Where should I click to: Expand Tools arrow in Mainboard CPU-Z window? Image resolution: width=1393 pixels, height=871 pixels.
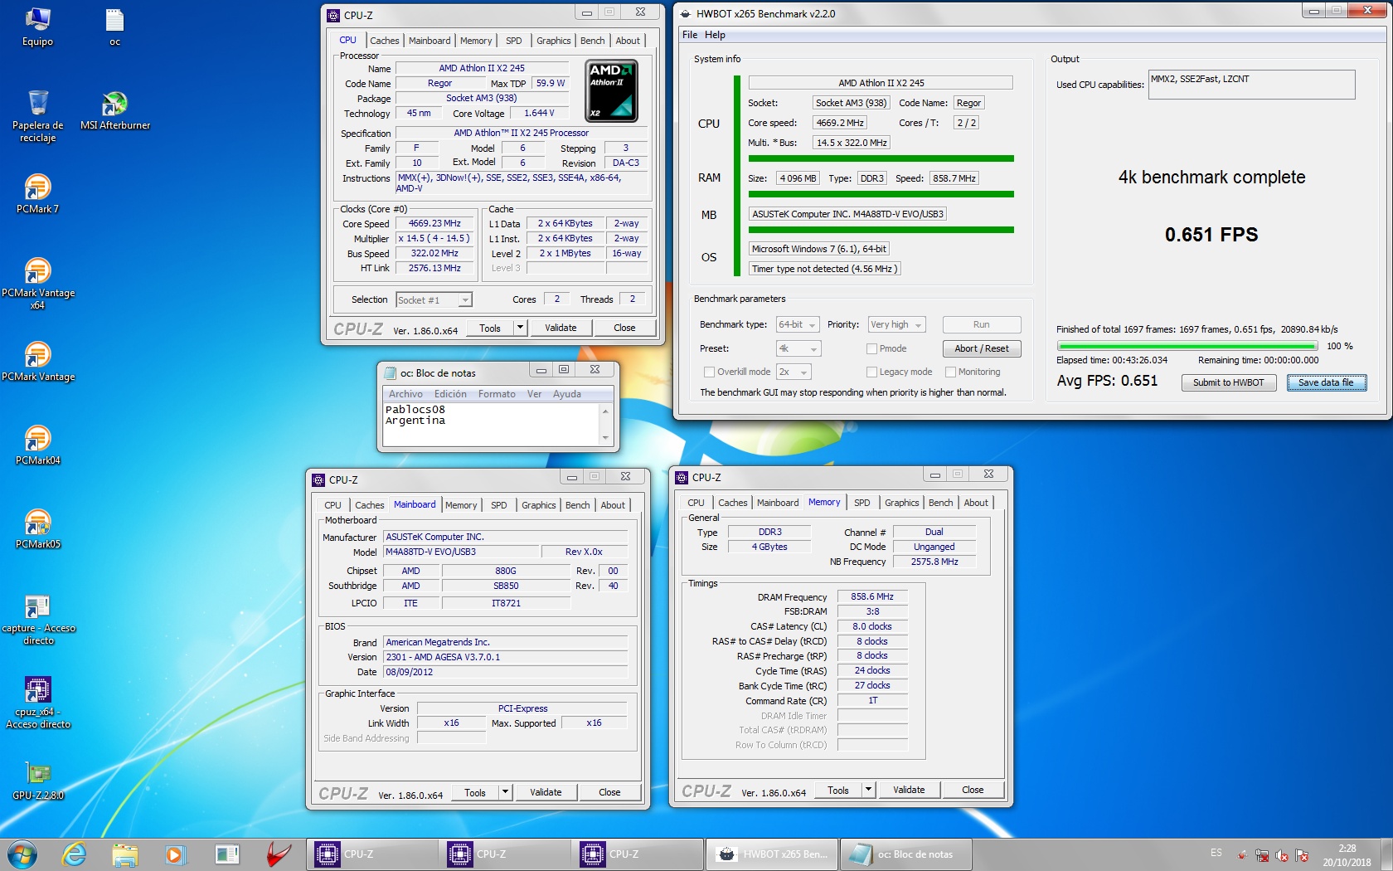pos(505,792)
